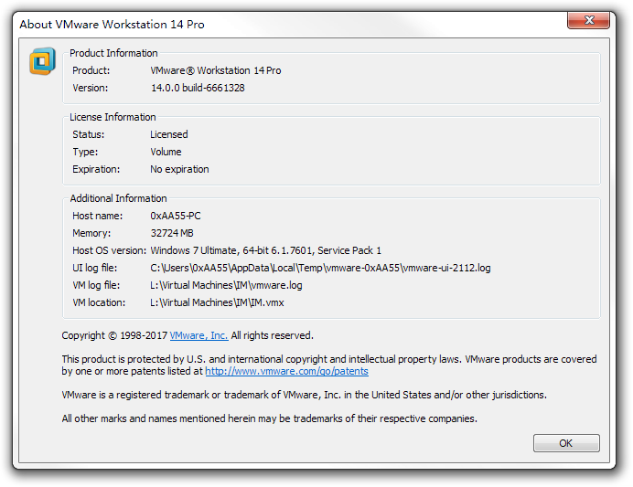
Task: Click the version value 14.0.0 build-6661328
Action: click(x=198, y=88)
